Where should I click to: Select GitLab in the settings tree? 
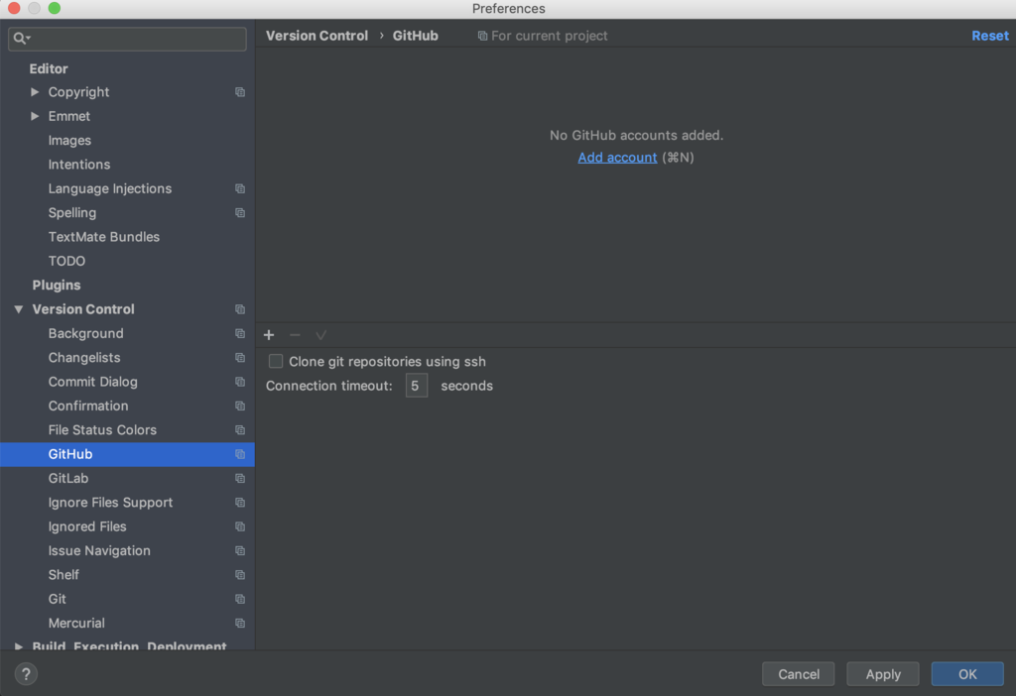pos(68,479)
